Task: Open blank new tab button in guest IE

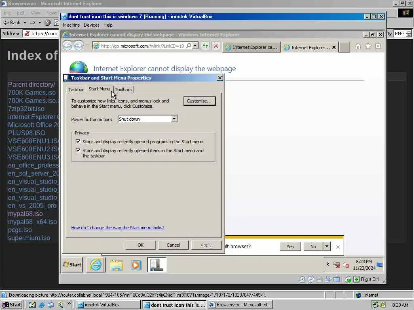Action: click(x=344, y=48)
